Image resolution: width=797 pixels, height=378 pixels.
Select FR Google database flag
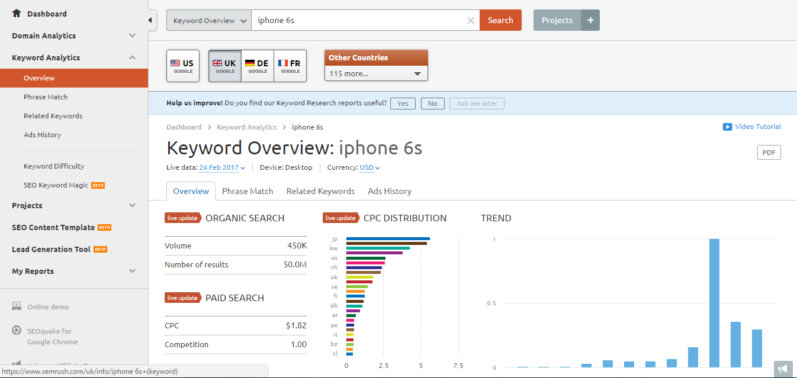click(290, 66)
